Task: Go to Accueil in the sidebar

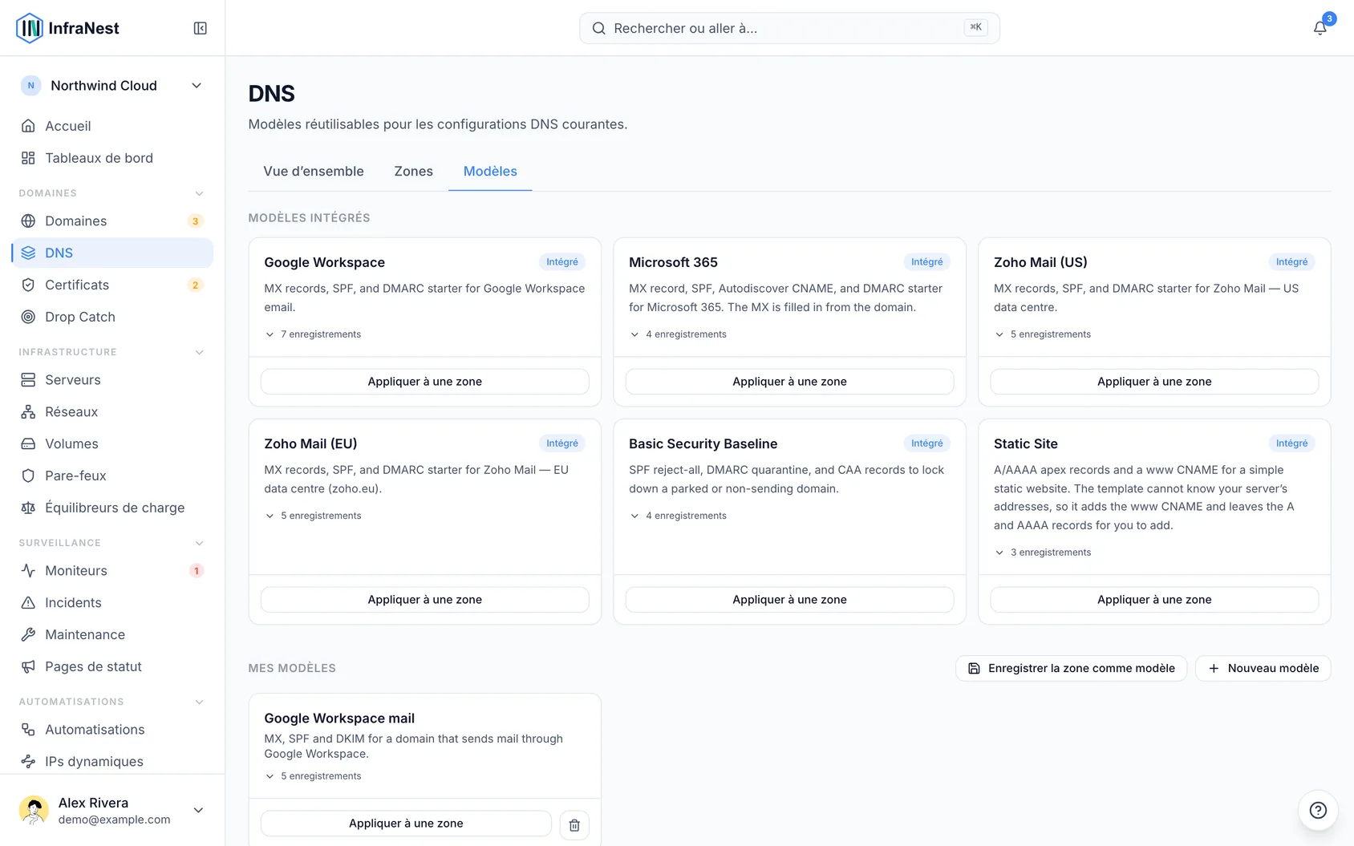Action: 112,126
